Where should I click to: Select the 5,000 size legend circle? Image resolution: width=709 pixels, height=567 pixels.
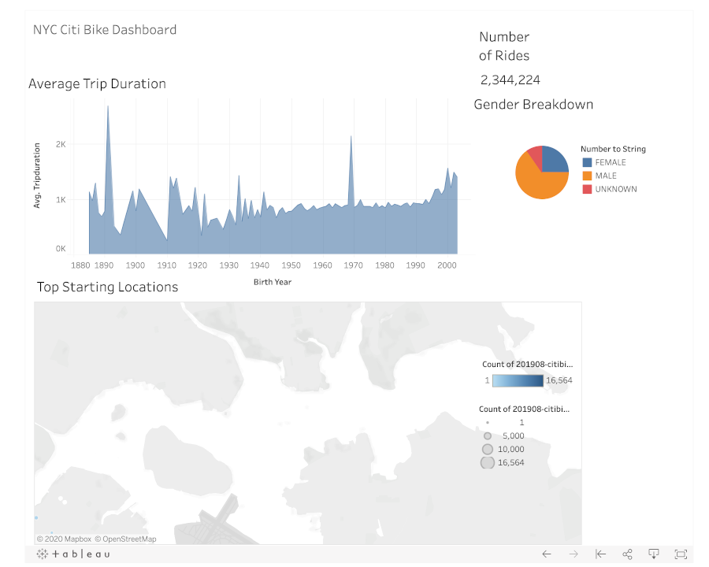pos(488,435)
